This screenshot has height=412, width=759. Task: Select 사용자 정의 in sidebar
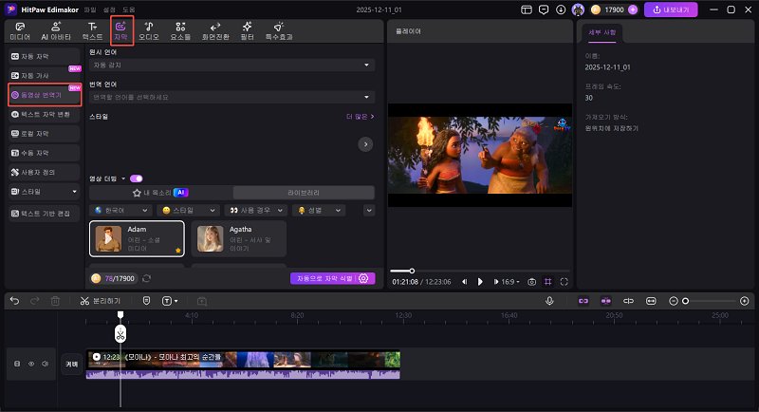point(44,173)
